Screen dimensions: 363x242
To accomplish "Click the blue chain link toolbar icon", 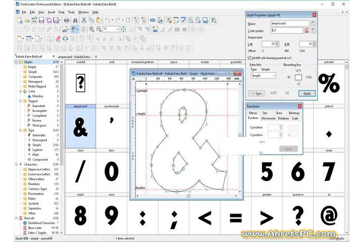I will tap(152, 20).
